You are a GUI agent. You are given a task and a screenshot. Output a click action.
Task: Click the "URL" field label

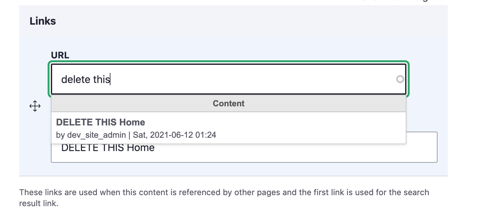(x=60, y=55)
